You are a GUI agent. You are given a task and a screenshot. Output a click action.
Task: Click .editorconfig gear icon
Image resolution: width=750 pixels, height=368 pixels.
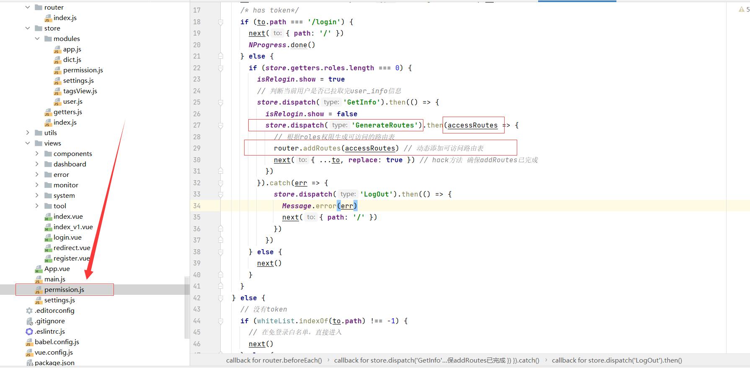click(x=29, y=311)
